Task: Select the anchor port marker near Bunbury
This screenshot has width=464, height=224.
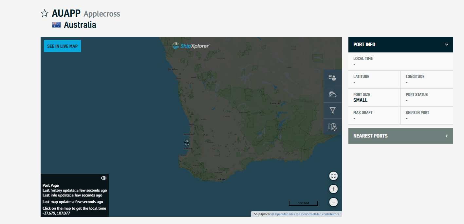Action: [187, 143]
